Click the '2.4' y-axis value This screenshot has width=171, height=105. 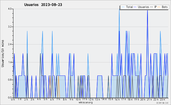[x=10, y=44]
